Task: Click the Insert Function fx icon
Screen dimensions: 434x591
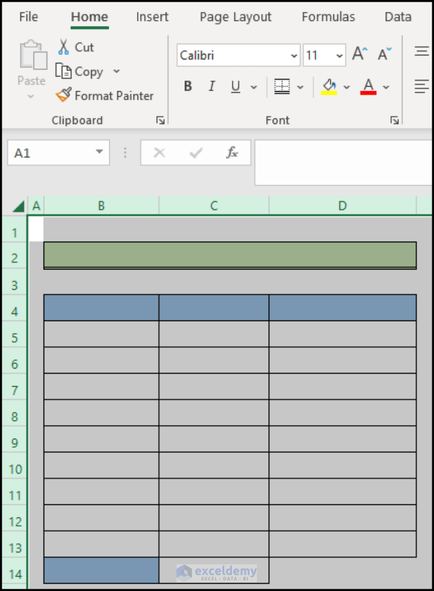Action: [x=232, y=152]
